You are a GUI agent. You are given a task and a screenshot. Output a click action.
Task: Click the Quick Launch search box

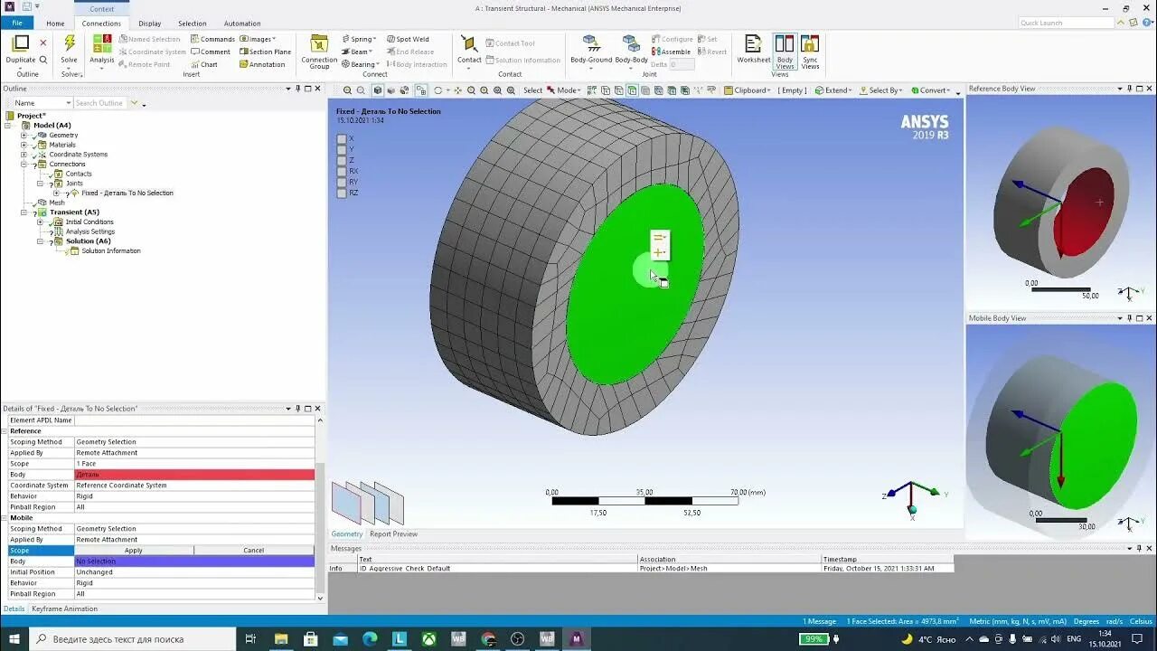pos(1066,23)
